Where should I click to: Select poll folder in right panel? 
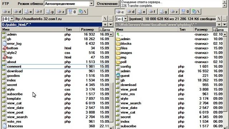[169, 62]
